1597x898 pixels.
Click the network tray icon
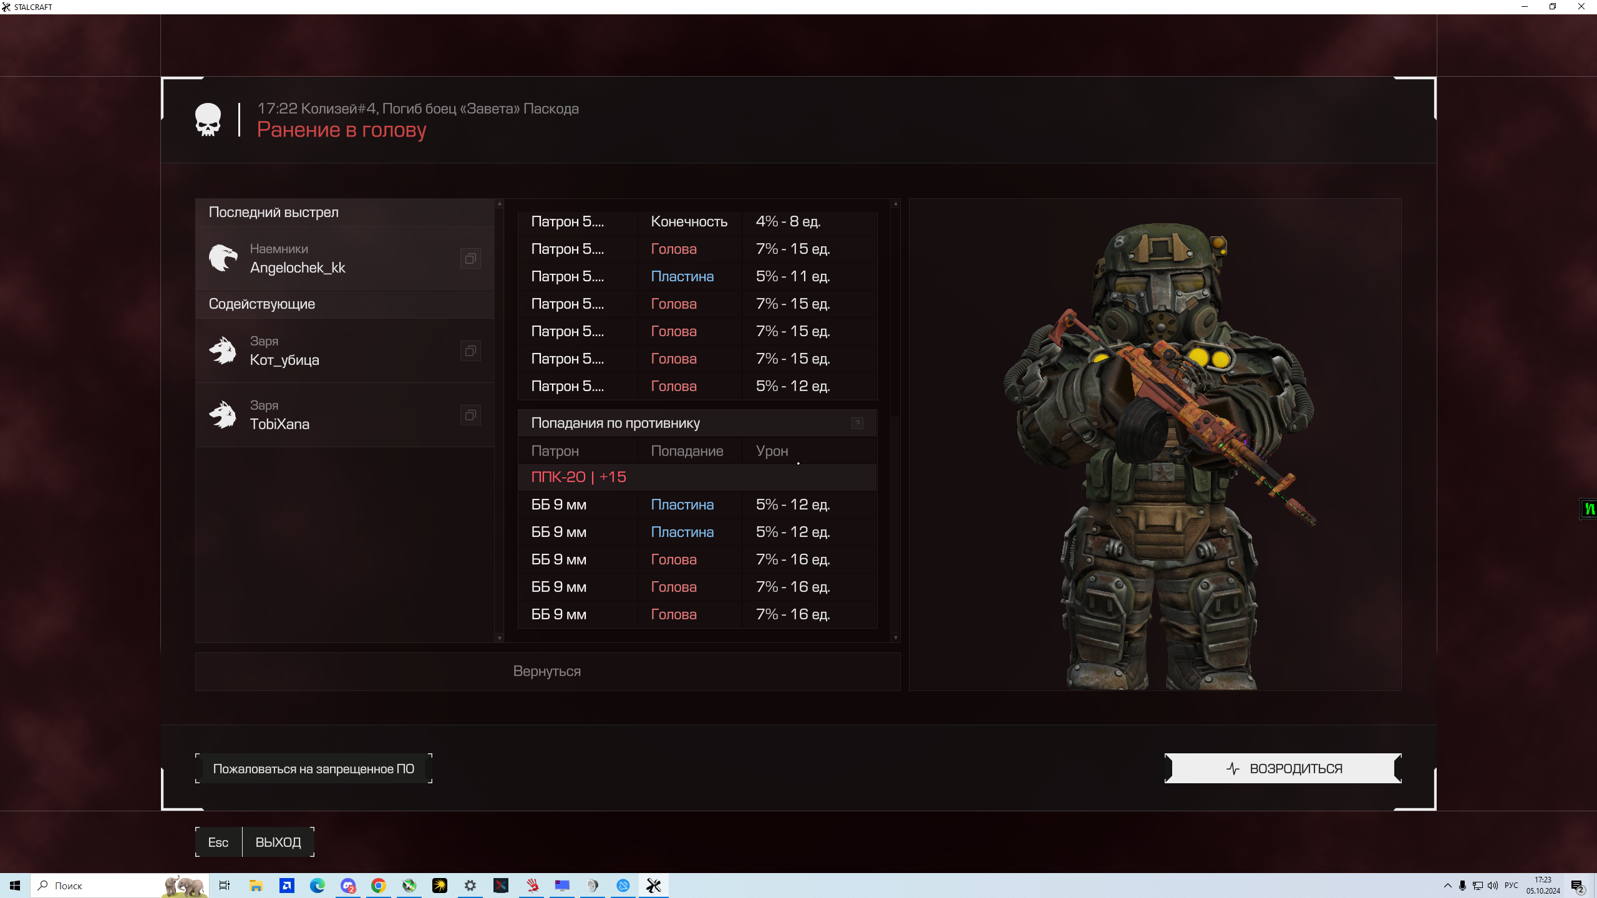click(1478, 886)
